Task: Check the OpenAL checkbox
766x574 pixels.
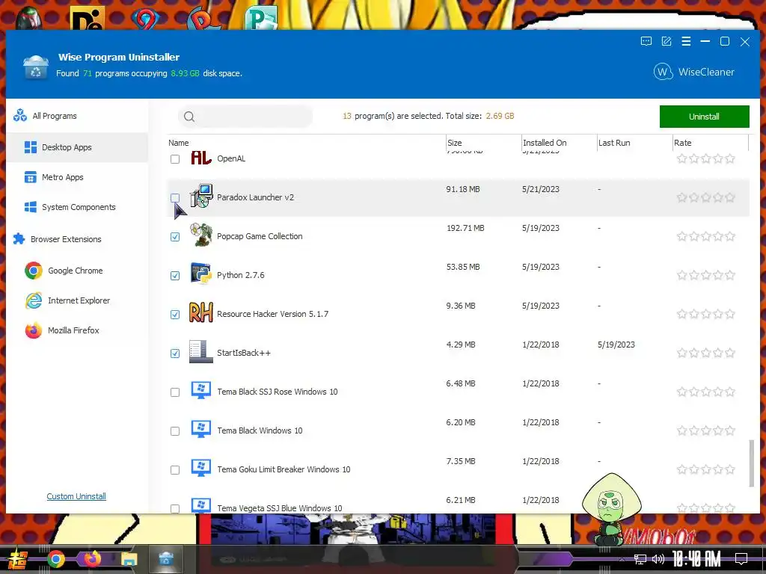Action: pos(175,159)
